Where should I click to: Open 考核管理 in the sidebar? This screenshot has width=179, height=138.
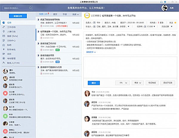pyautogui.click(x=11, y=59)
